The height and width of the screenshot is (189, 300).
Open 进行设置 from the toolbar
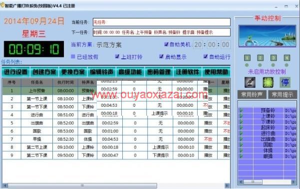pos(16,72)
